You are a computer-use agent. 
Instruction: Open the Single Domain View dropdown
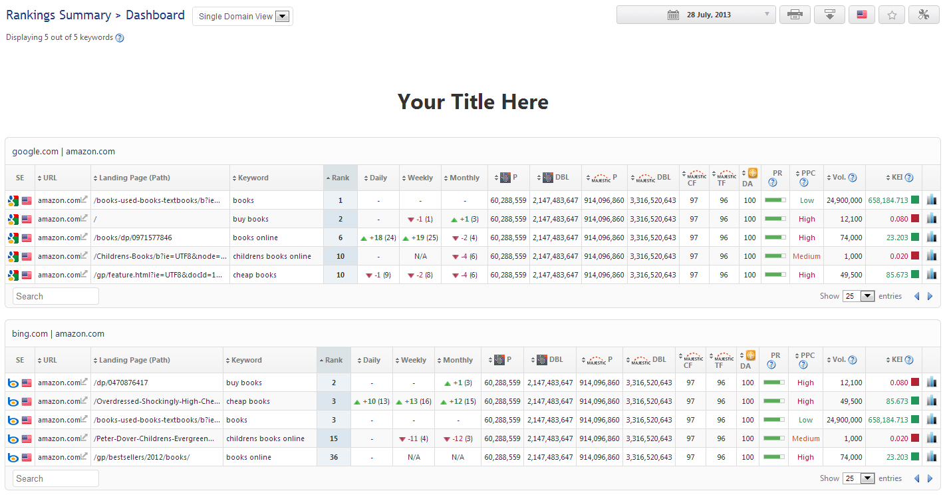tap(243, 17)
